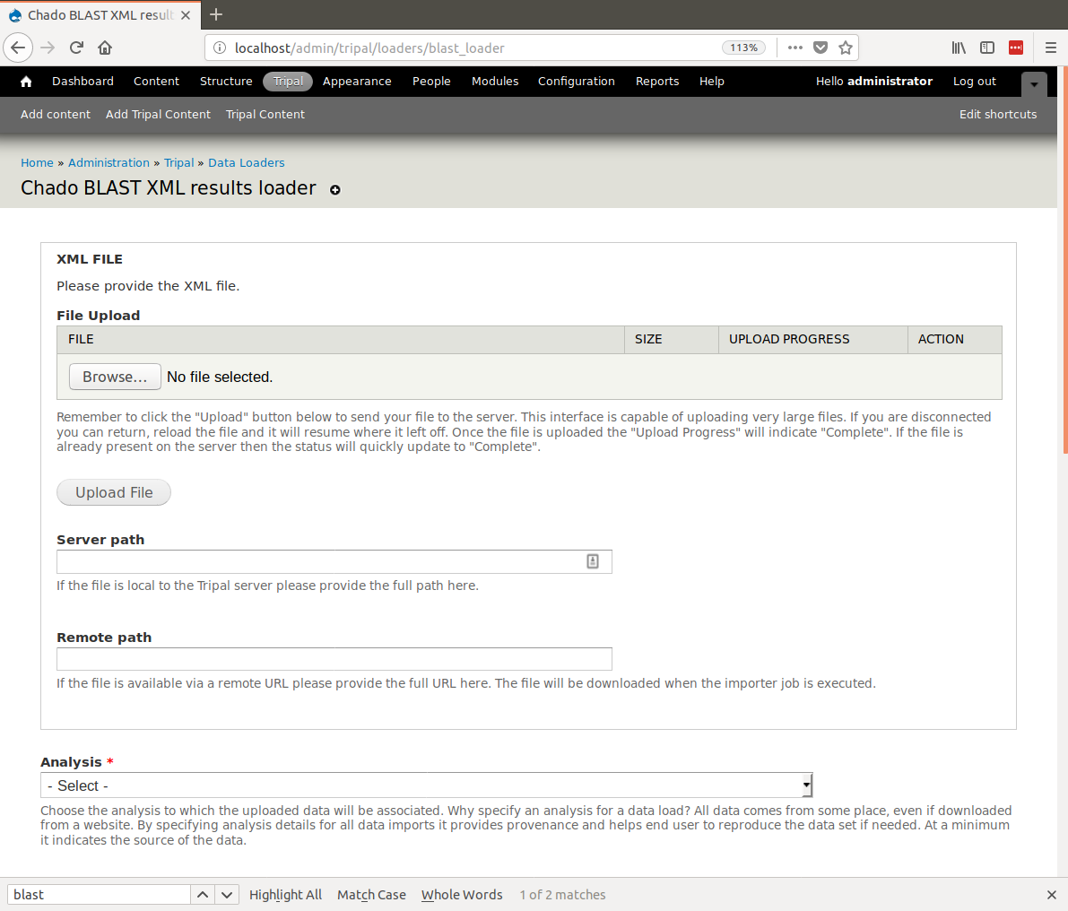Click the Browse... file button
Viewport: 1068px width, 911px height.
[x=115, y=377]
